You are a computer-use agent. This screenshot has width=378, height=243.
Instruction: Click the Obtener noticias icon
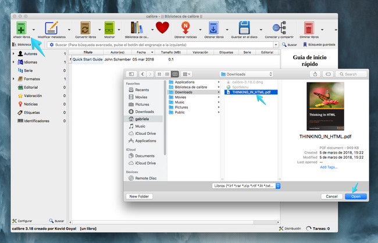click(x=186, y=28)
